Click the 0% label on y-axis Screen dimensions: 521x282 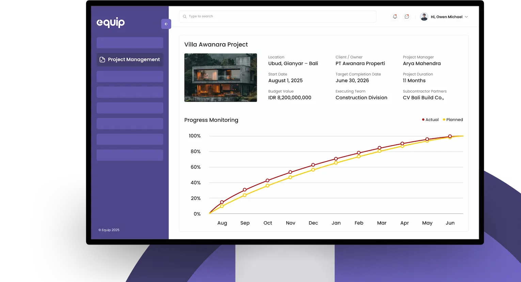pos(197,214)
